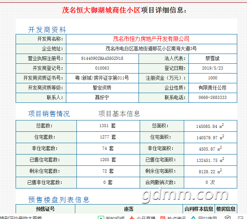
Task: Click sold non-residential units 0 套
Action: tap(108, 183)
